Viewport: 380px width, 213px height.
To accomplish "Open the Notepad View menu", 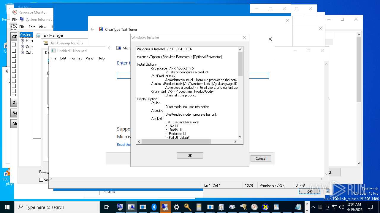I will [x=90, y=58].
